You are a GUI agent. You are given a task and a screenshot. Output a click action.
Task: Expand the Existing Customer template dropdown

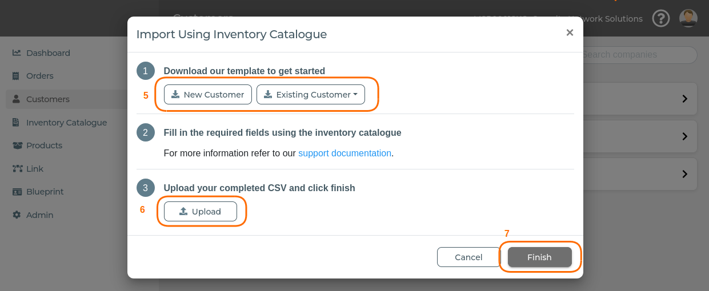pyautogui.click(x=311, y=95)
